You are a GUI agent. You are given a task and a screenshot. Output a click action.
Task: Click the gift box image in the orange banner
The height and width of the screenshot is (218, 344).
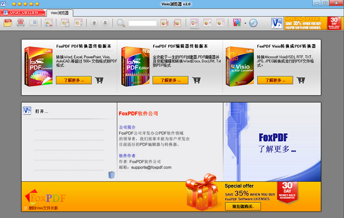click(x=202, y=192)
